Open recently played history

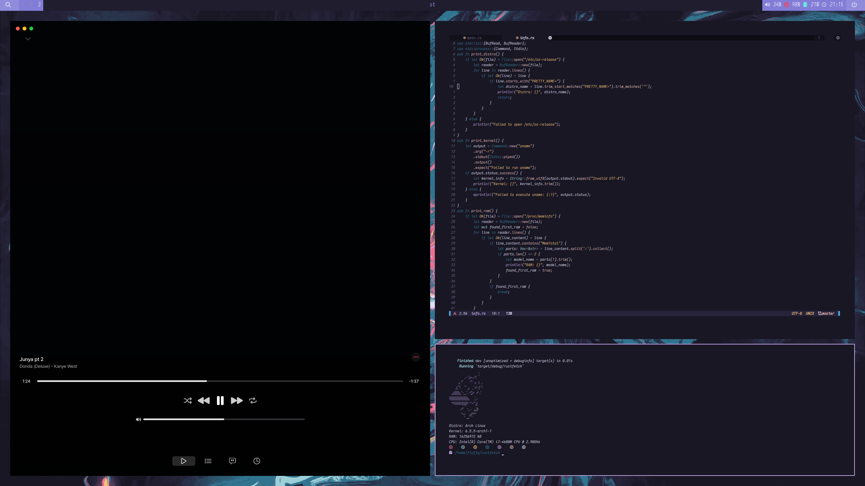pos(257,461)
